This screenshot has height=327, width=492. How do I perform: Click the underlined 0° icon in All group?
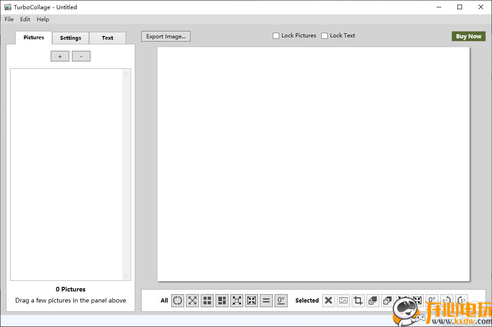pos(281,301)
